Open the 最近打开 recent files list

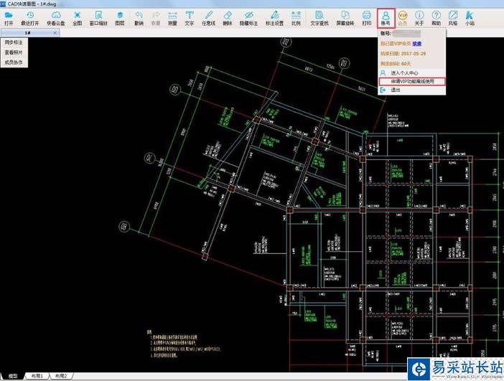[x=30, y=19]
